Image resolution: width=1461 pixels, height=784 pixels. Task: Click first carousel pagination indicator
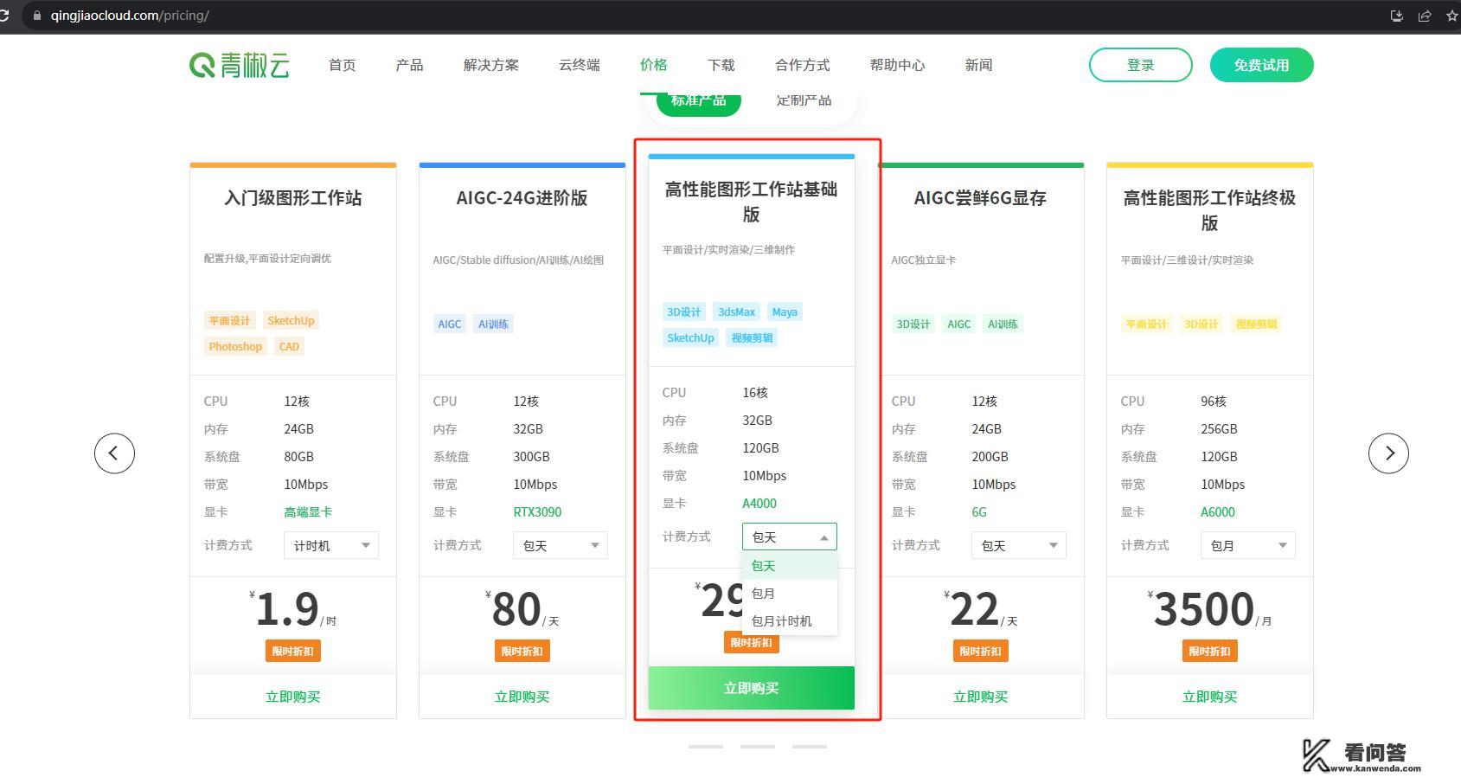(706, 746)
